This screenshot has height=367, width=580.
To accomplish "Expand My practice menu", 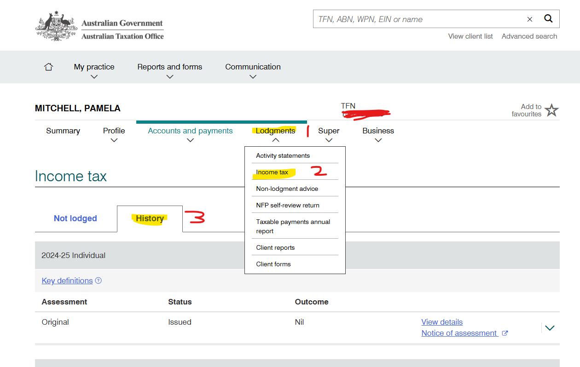I will 94,71.
